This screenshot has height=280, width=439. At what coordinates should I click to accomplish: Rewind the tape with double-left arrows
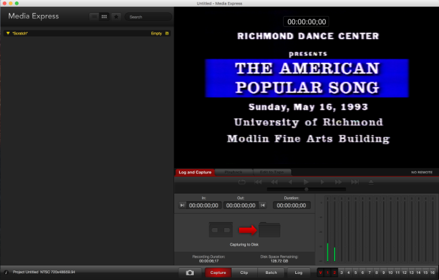pyautogui.click(x=274, y=182)
